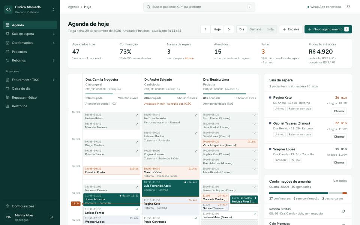
Task: Click Dra. Camila Nogueira occupancy bar
Action: 112,94
